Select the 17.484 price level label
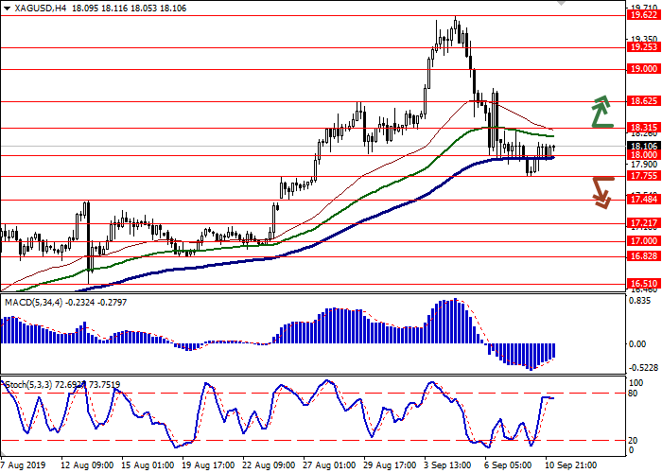The height and width of the screenshot is (473, 662). [643, 199]
